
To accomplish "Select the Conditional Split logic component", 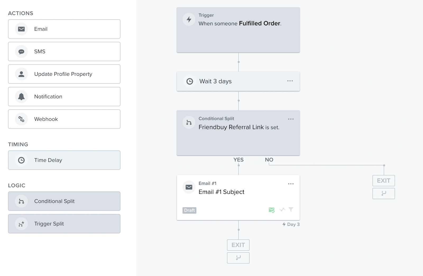I will coord(64,201).
